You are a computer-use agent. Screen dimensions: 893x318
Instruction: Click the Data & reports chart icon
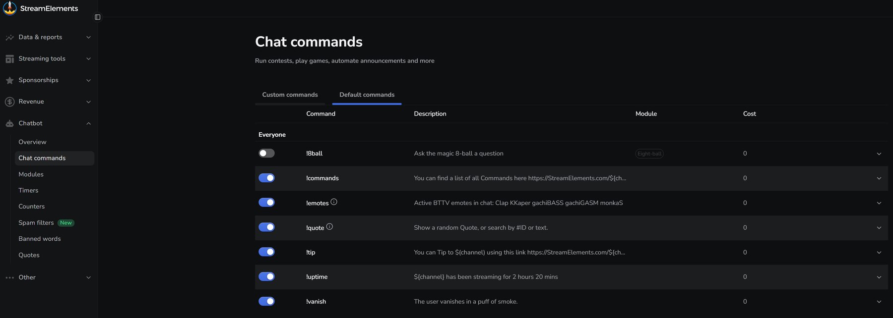click(9, 37)
